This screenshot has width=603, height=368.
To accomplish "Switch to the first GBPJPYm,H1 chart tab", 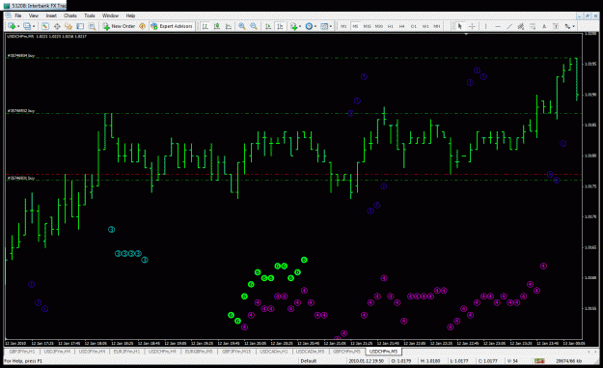I will [x=22, y=352].
